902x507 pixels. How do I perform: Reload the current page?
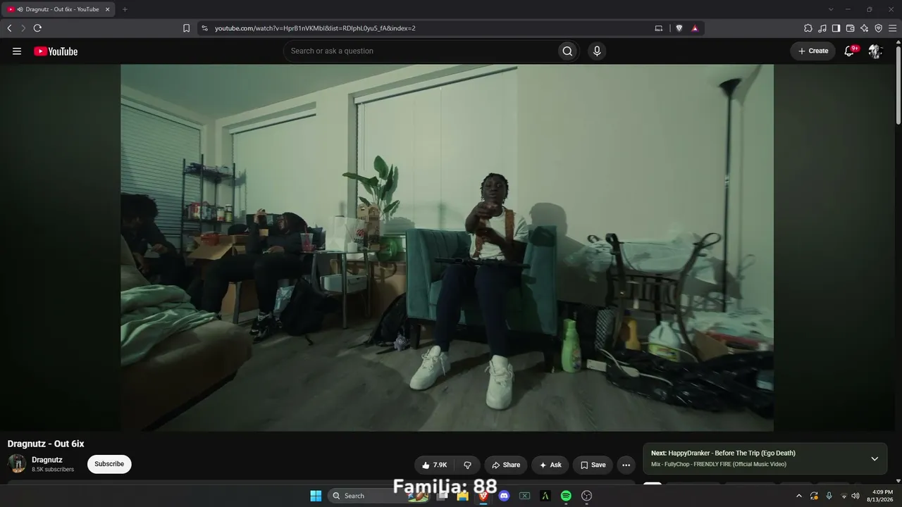[x=37, y=28]
